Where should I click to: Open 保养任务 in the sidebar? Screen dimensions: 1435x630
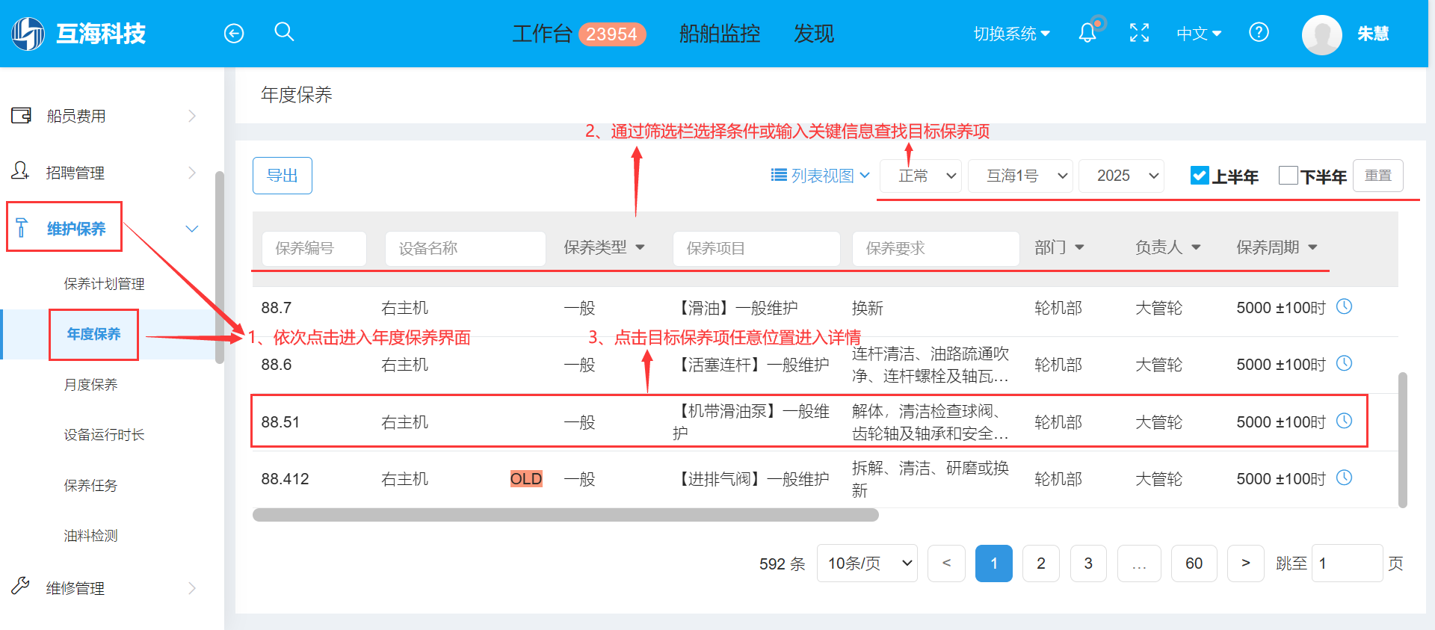tap(90, 486)
